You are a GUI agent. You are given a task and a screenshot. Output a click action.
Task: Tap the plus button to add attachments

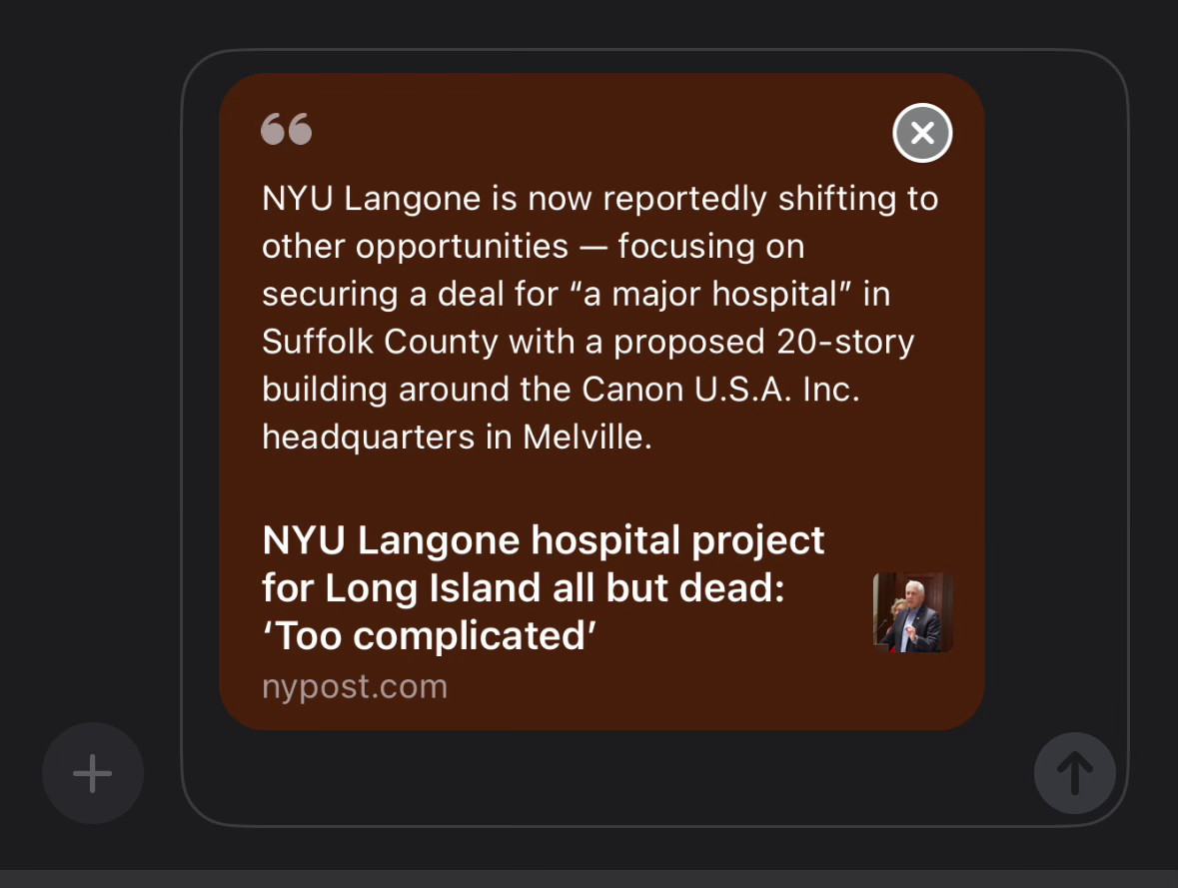[x=92, y=773]
